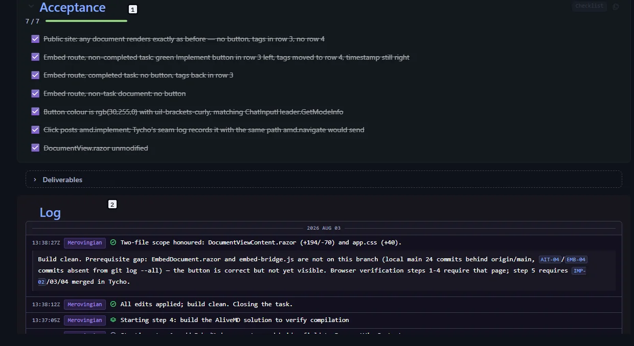This screenshot has width=634, height=346.
Task: Open the AIT-04 task reference
Action: click(x=550, y=259)
